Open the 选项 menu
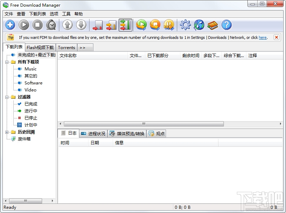The height and width of the screenshot is (213, 286). (x=54, y=14)
